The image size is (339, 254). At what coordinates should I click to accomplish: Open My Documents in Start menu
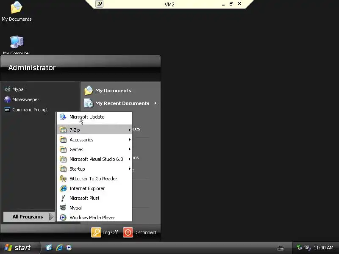[x=120, y=91]
